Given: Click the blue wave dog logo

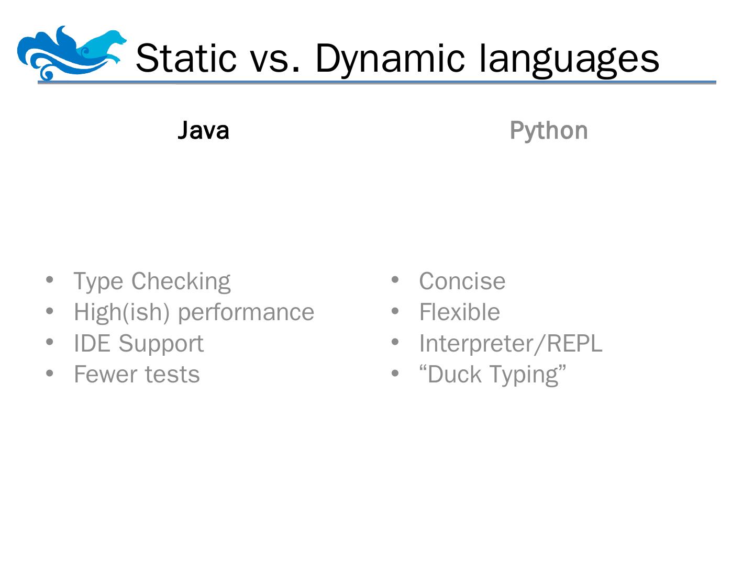Looking at the screenshot, I should pos(71,52).
